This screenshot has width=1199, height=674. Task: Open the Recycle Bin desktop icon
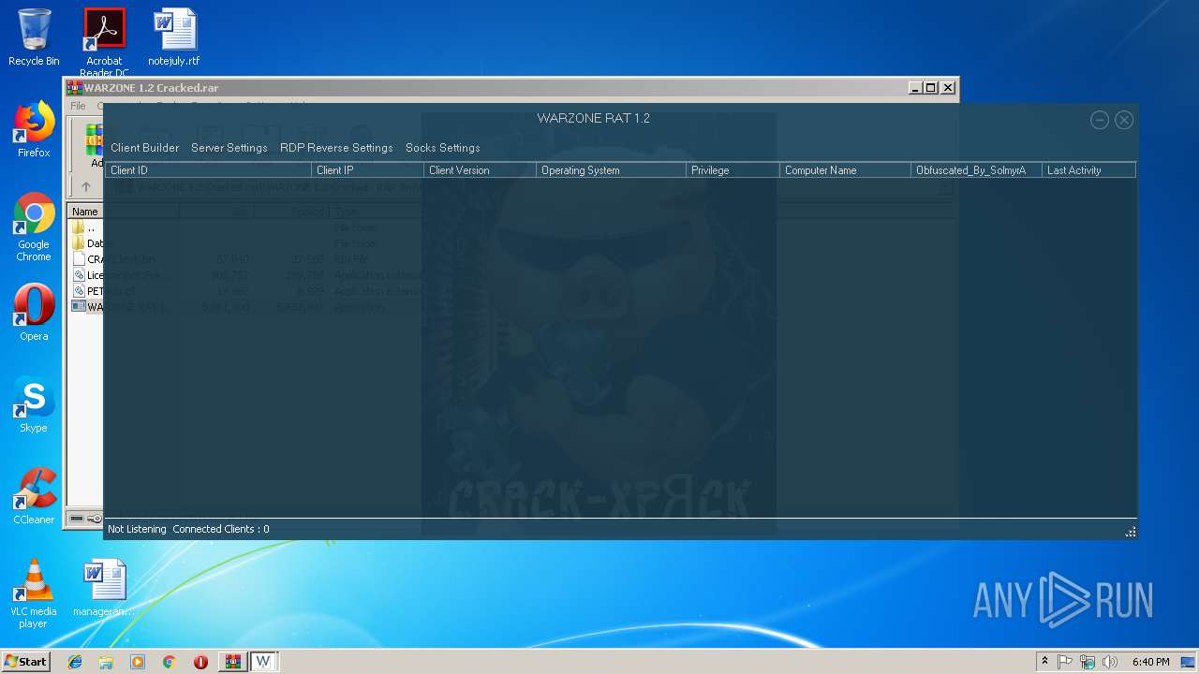click(x=34, y=37)
